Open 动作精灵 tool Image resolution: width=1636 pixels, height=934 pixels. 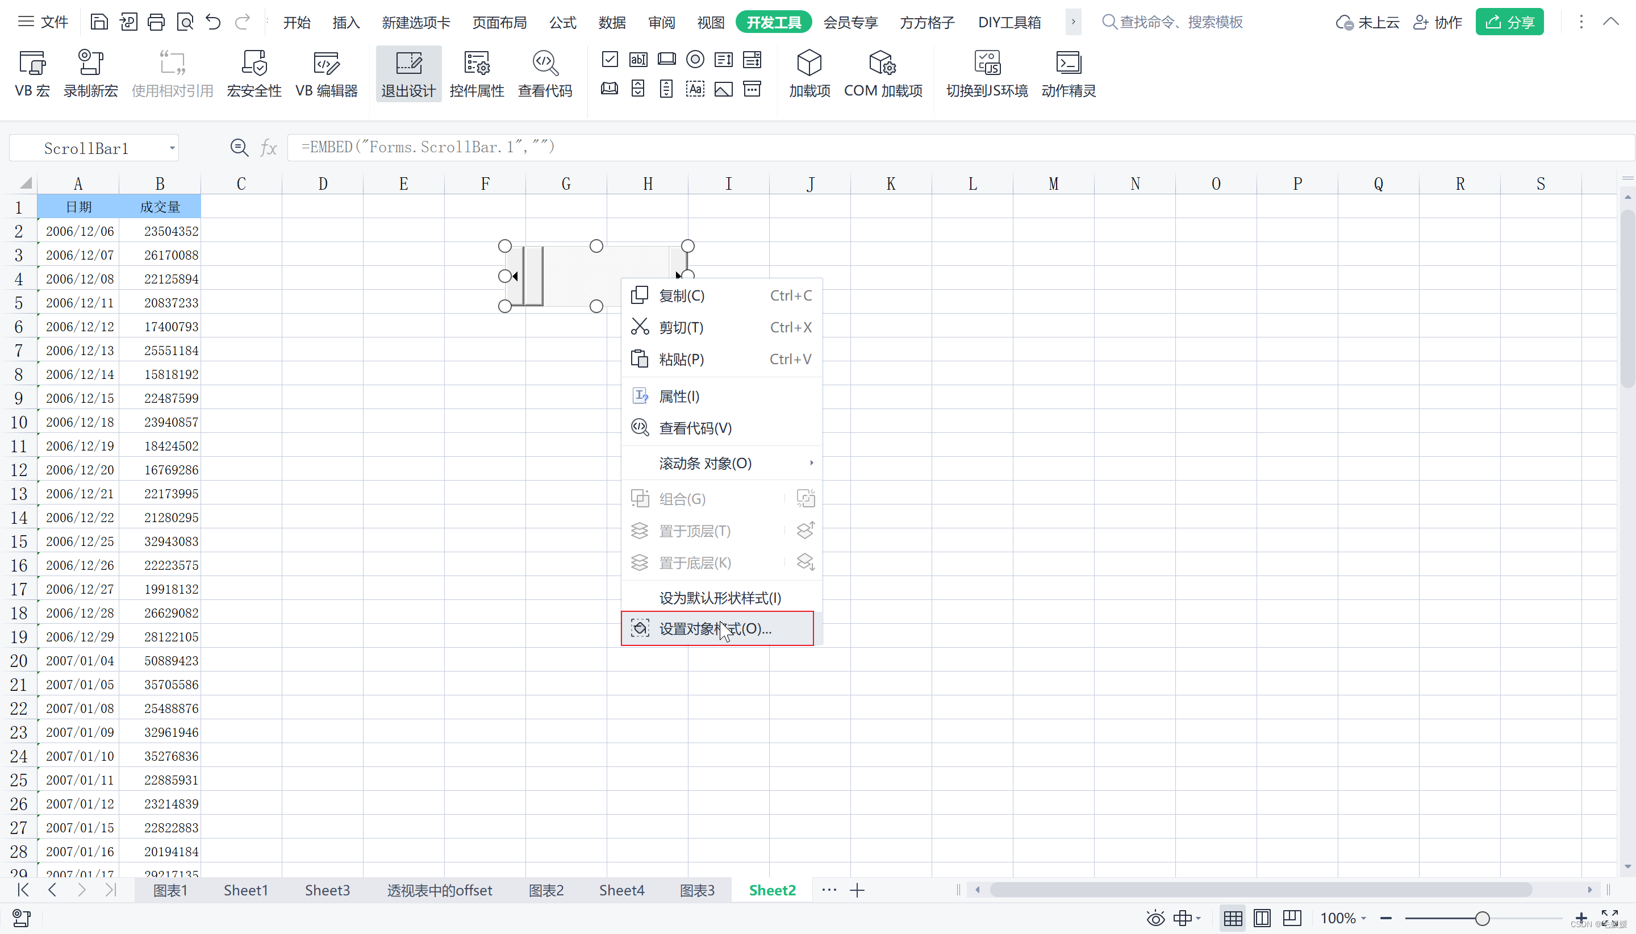[x=1069, y=74]
